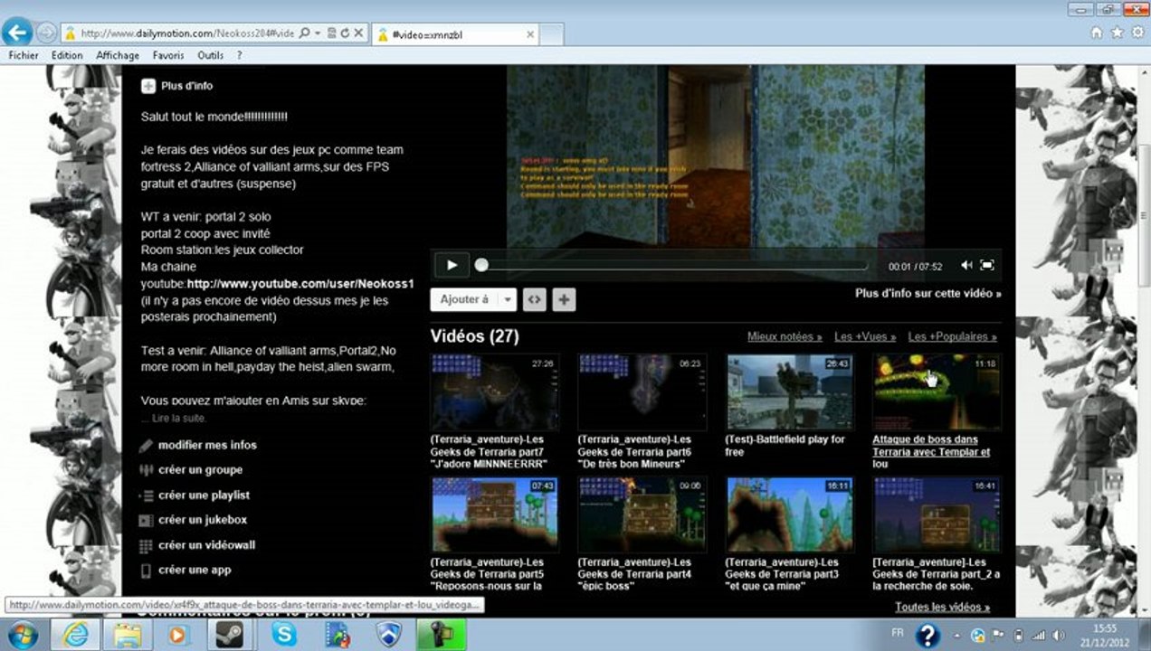Viewport: 1151px width, 651px height.
Task: Click créer un jukebox
Action: 203,520
